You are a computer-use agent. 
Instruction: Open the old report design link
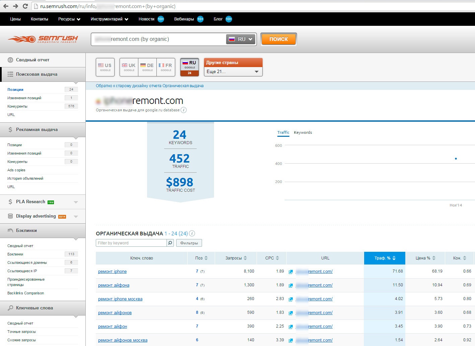tap(150, 86)
